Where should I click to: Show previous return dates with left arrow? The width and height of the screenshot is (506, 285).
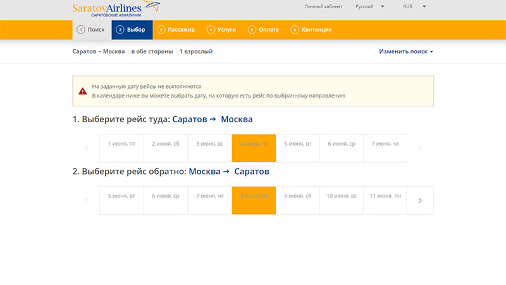coord(86,201)
